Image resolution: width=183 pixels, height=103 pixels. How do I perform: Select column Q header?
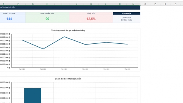[165, 4]
